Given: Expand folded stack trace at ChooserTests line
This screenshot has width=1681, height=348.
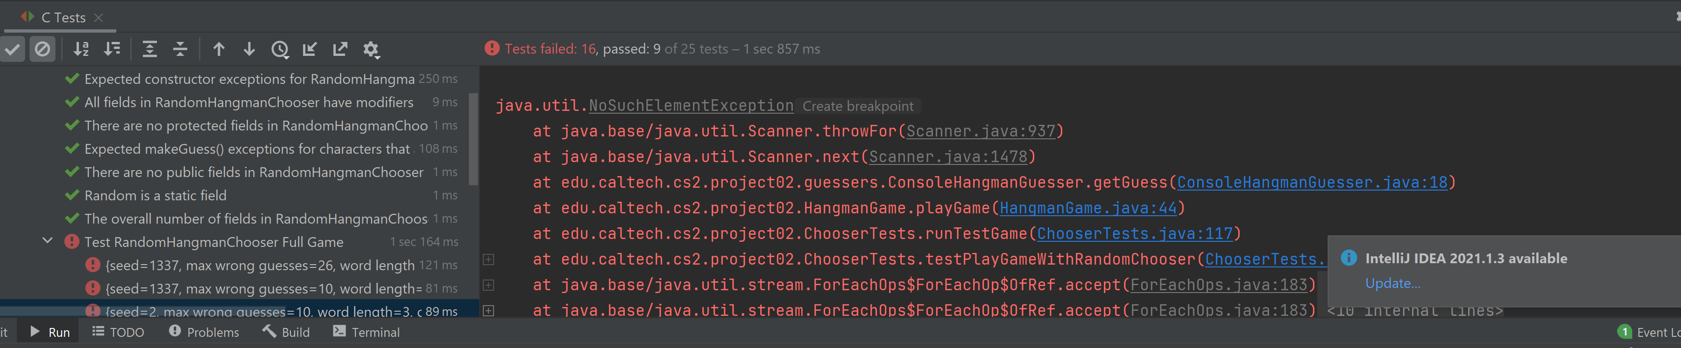Looking at the screenshot, I should [488, 259].
